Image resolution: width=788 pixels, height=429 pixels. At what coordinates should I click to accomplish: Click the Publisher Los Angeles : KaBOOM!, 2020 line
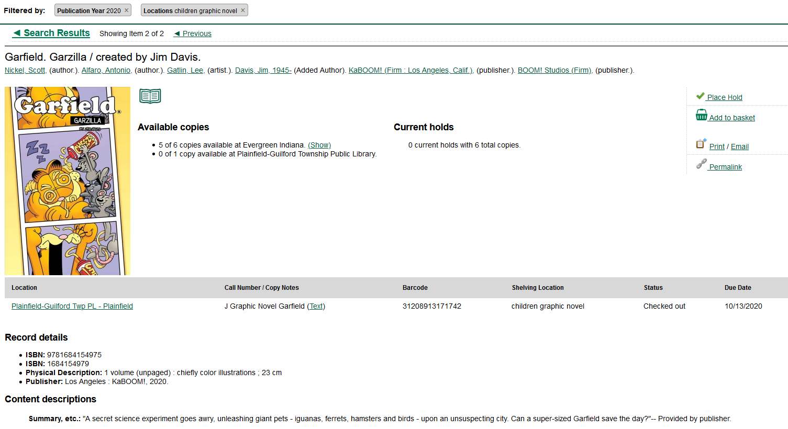tap(97, 381)
